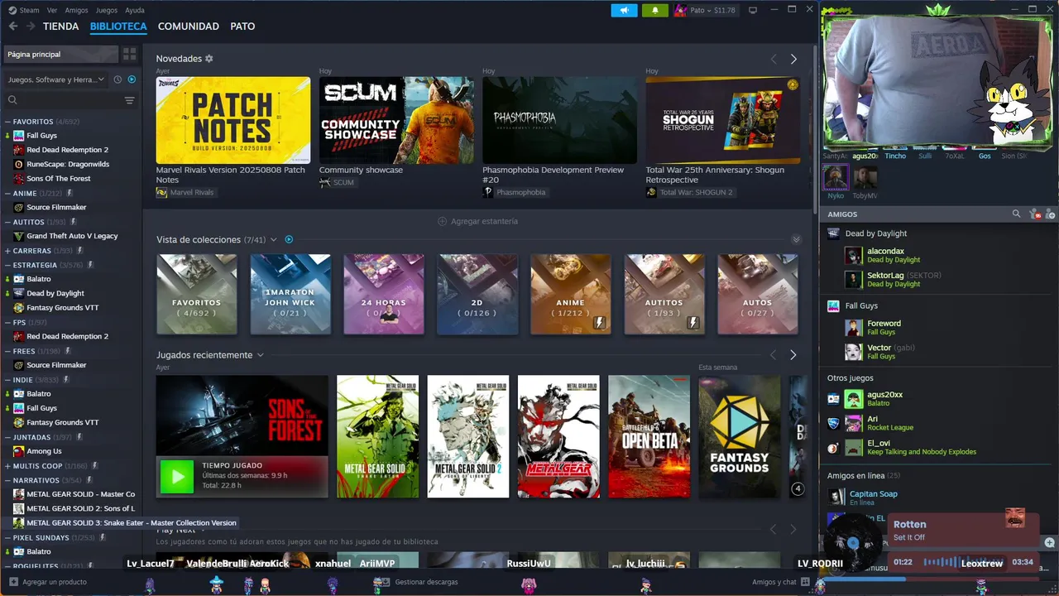The height and width of the screenshot is (596, 1059).
Task: Open advanced library filter options
Action: [x=129, y=100]
